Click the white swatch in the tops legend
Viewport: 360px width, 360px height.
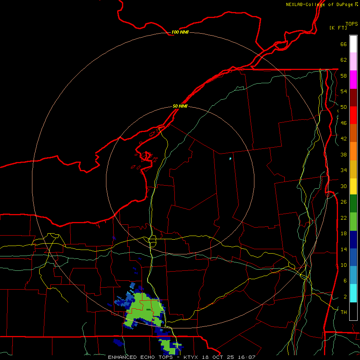[x=353, y=44]
